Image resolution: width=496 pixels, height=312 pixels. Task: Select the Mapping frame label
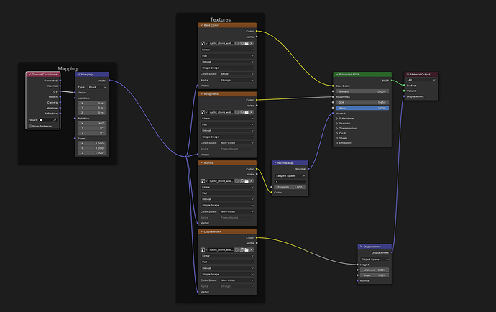point(68,69)
